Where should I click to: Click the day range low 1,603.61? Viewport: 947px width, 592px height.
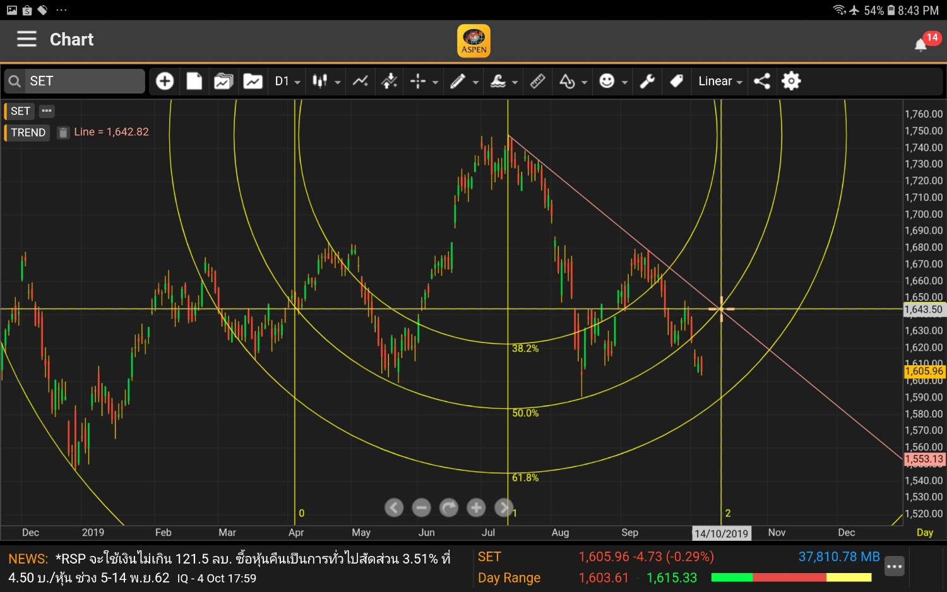[604, 577]
